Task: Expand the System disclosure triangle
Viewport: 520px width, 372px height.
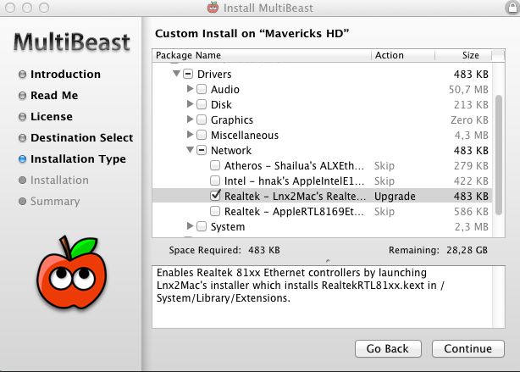Action: point(190,226)
